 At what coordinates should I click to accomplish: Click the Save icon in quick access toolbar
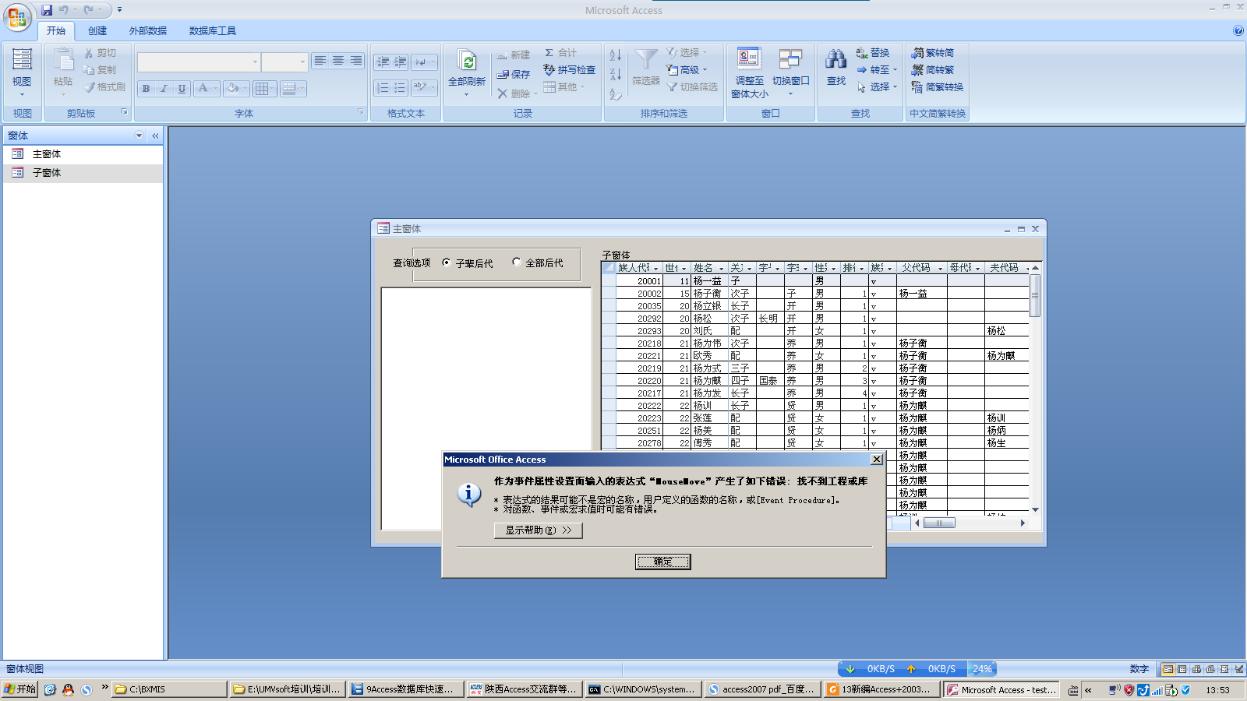pyautogui.click(x=47, y=10)
